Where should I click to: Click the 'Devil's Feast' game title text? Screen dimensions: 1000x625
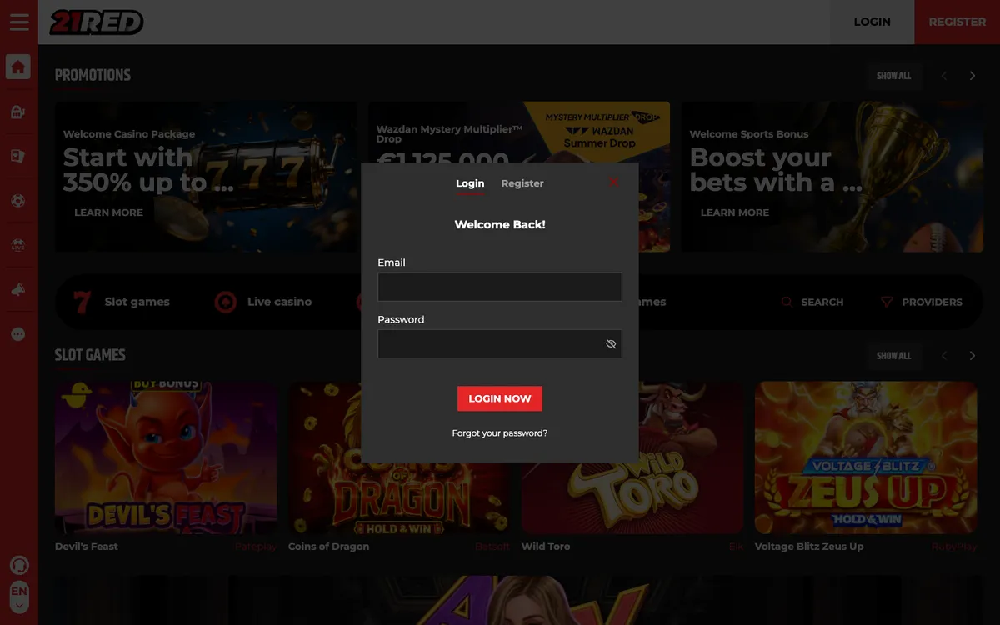87,547
